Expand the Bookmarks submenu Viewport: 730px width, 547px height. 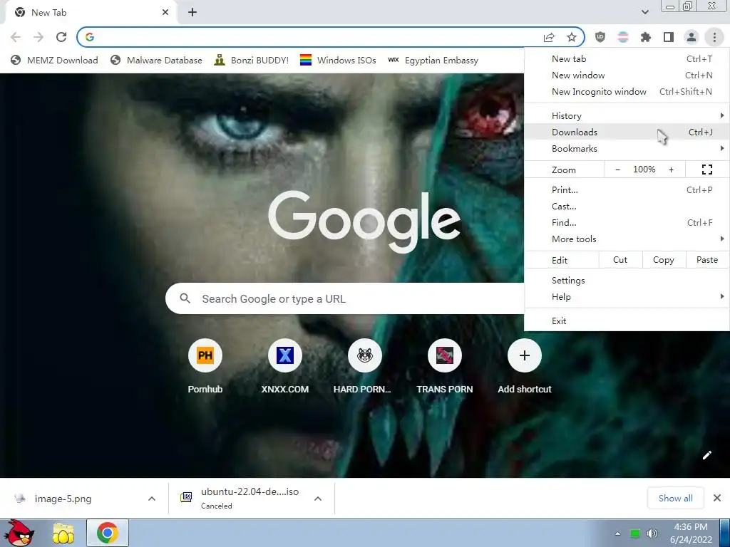click(627, 149)
